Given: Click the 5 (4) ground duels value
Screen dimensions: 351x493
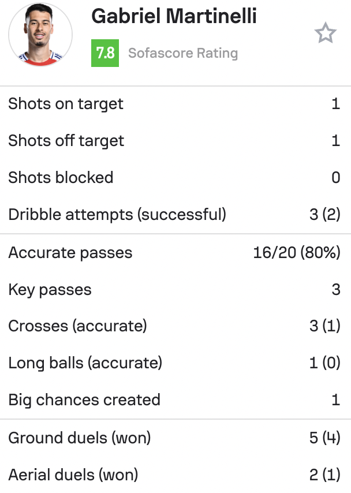Looking at the screenshot, I should [x=325, y=438].
